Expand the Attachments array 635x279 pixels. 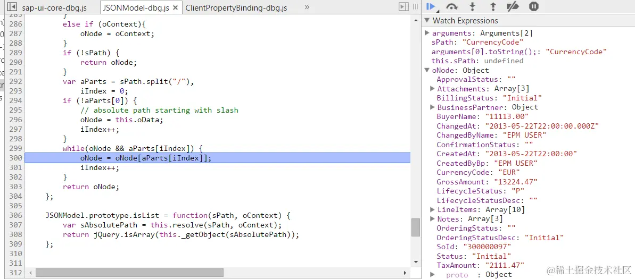coord(433,89)
